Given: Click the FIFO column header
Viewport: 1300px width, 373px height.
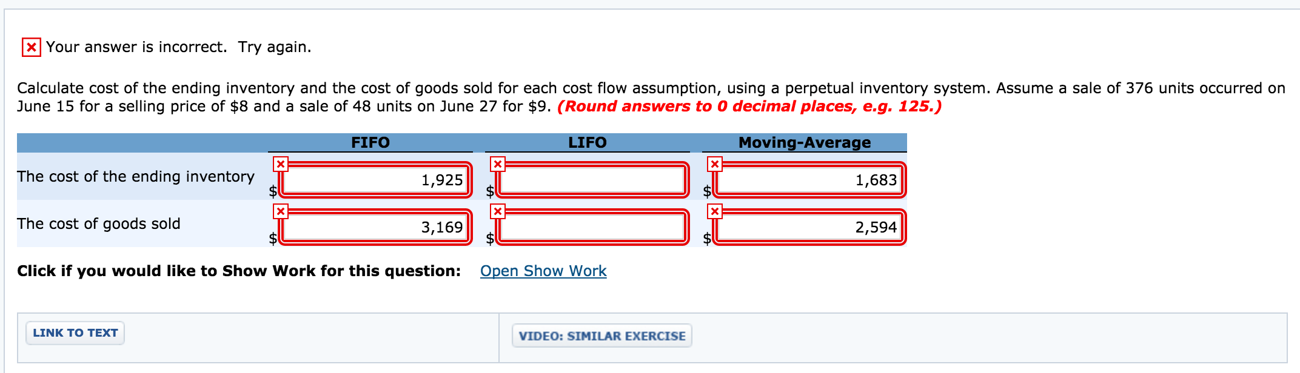Looking at the screenshot, I should coord(370,142).
